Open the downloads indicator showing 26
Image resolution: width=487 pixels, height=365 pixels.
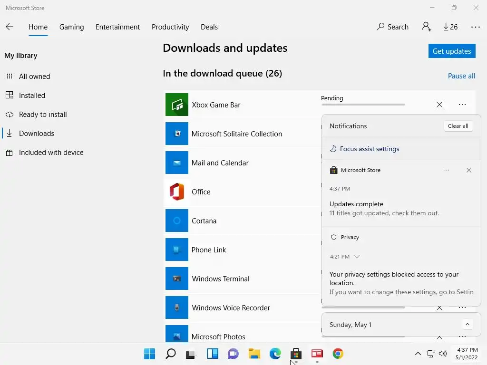pyautogui.click(x=450, y=27)
